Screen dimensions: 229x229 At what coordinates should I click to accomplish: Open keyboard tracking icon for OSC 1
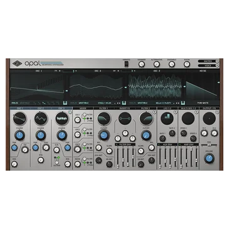(65, 103)
